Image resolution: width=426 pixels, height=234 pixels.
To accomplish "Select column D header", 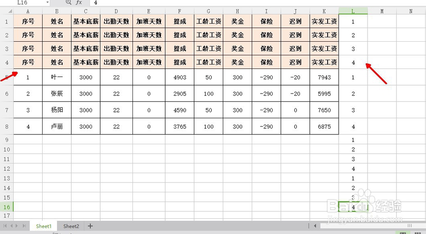I will tap(116, 11).
